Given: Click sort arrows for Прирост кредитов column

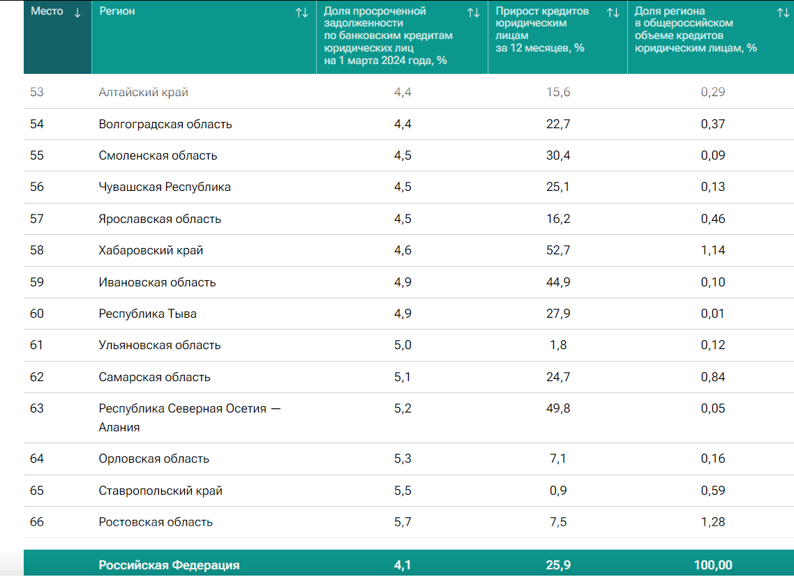Looking at the screenshot, I should pyautogui.click(x=613, y=13).
